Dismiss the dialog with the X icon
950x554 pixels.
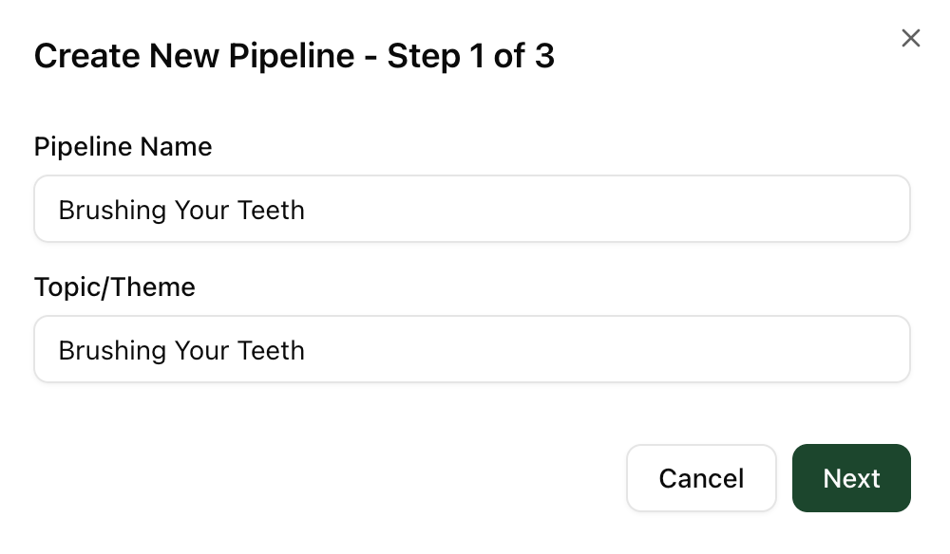click(910, 38)
